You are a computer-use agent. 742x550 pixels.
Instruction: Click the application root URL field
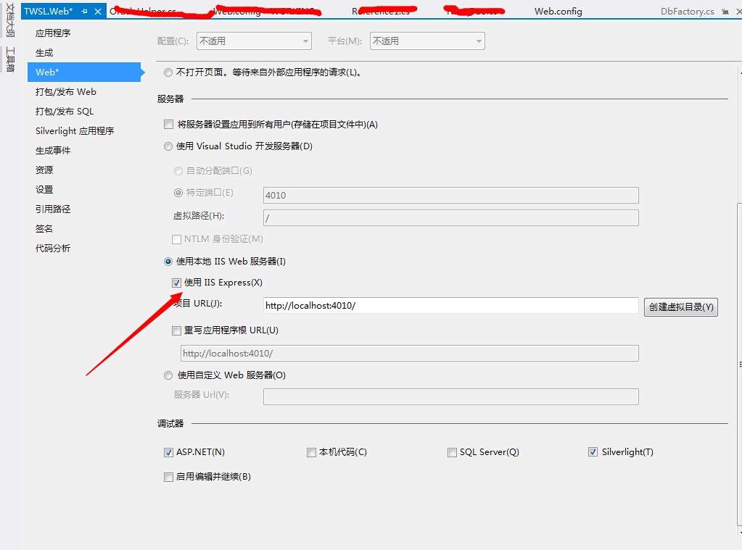pyautogui.click(x=409, y=354)
